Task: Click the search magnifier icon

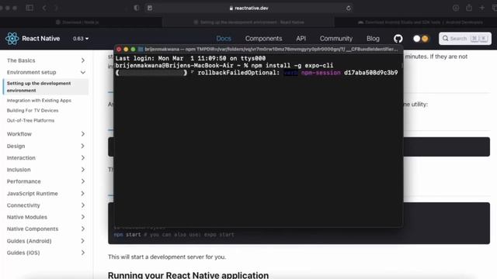Action: click(x=445, y=39)
